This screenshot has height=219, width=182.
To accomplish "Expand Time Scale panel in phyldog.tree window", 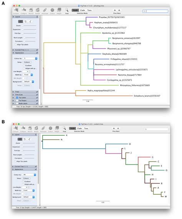I will point(13,95).
